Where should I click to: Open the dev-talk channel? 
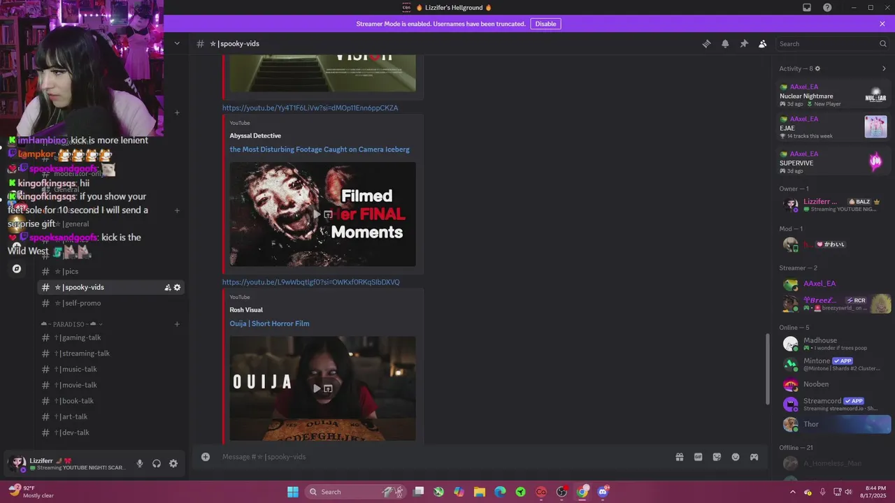tap(110, 432)
